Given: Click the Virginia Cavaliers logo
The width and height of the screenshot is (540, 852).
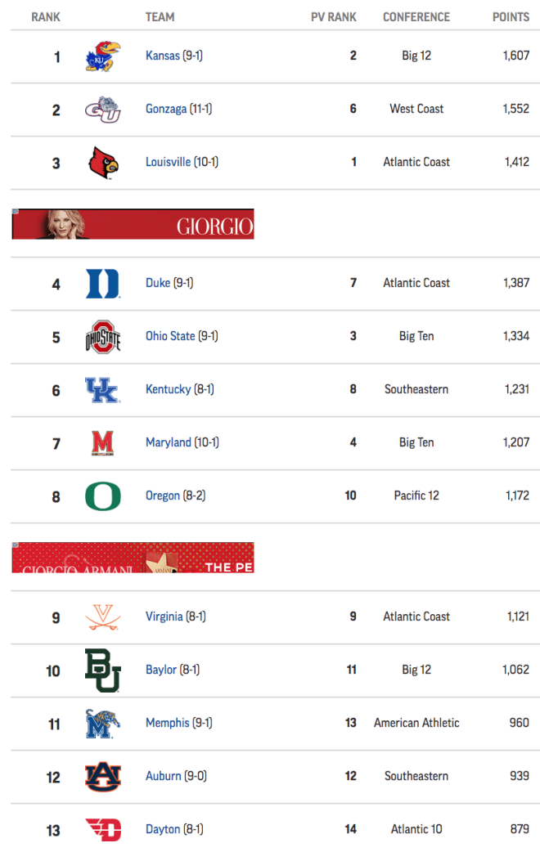Looking at the screenshot, I should (103, 617).
